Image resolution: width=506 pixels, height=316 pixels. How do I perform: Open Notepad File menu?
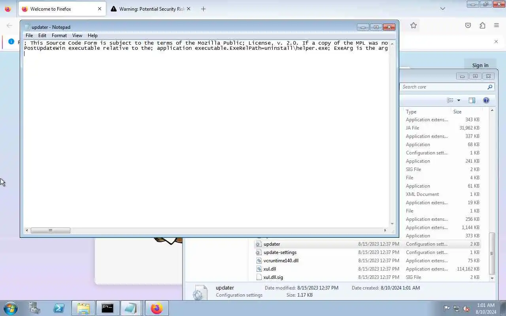pos(29,35)
